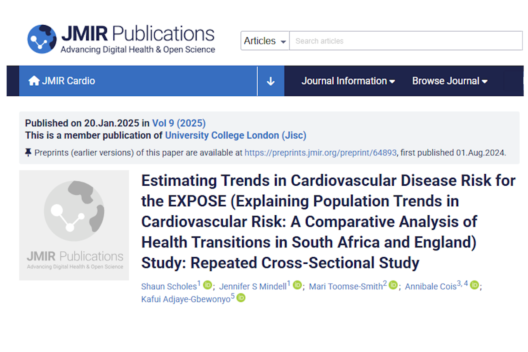
Task: Open Annibale Cois' ORCID icon
Action: pyautogui.click(x=475, y=285)
